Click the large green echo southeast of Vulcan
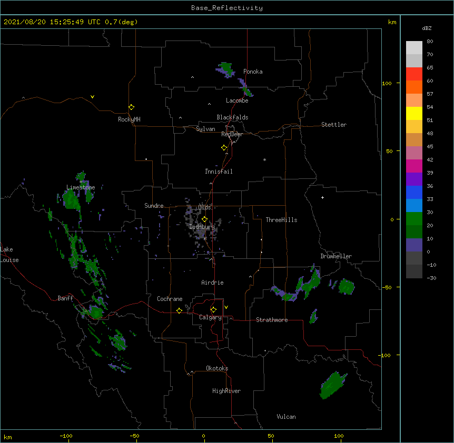Image resolution: width=454 pixels, height=443 pixels. click(333, 386)
